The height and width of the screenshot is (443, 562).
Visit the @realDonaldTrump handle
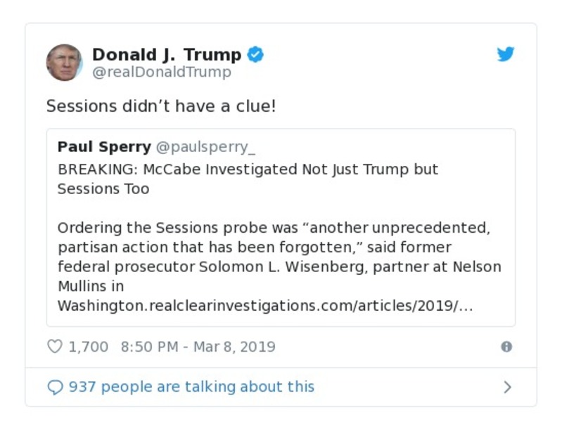(162, 72)
